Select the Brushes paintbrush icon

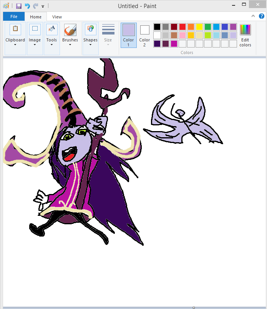pyautogui.click(x=70, y=30)
